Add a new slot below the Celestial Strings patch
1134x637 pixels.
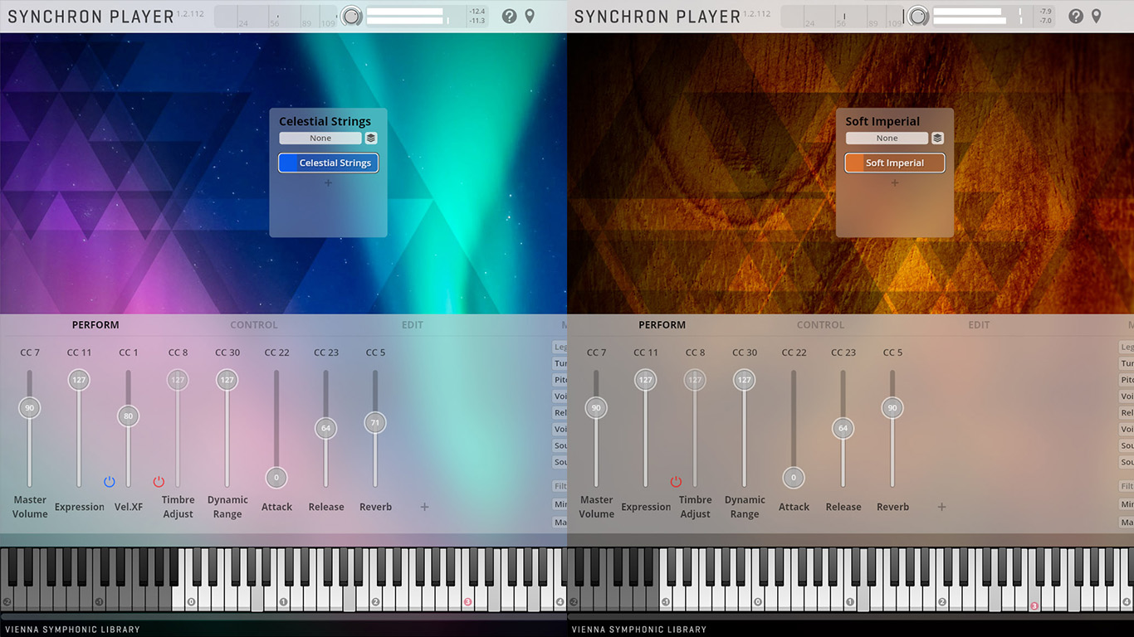point(328,182)
